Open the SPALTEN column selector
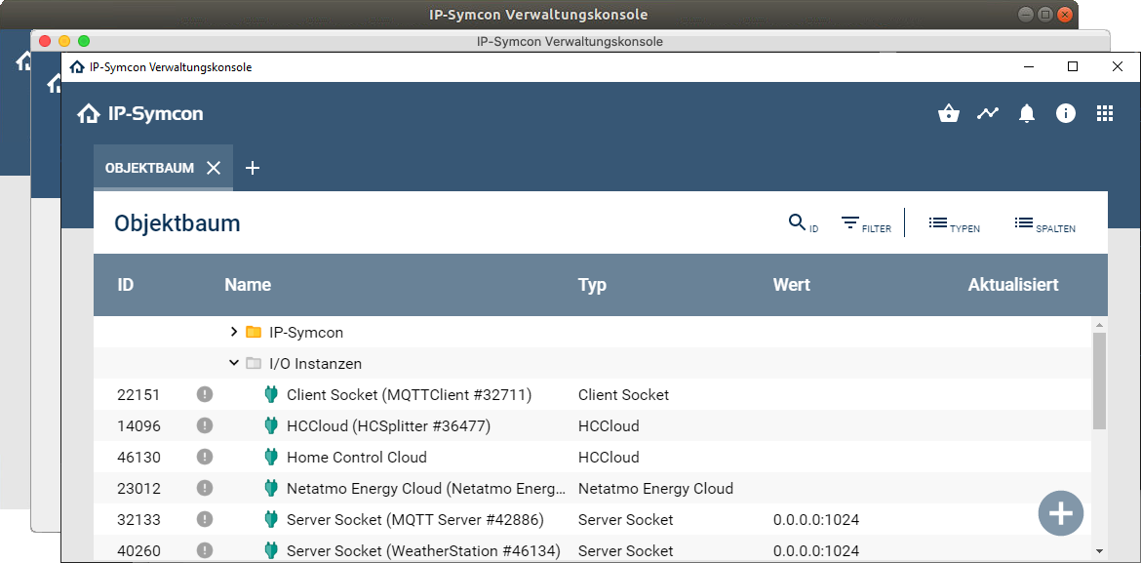Viewport: 1141px width, 563px height. click(x=1043, y=223)
